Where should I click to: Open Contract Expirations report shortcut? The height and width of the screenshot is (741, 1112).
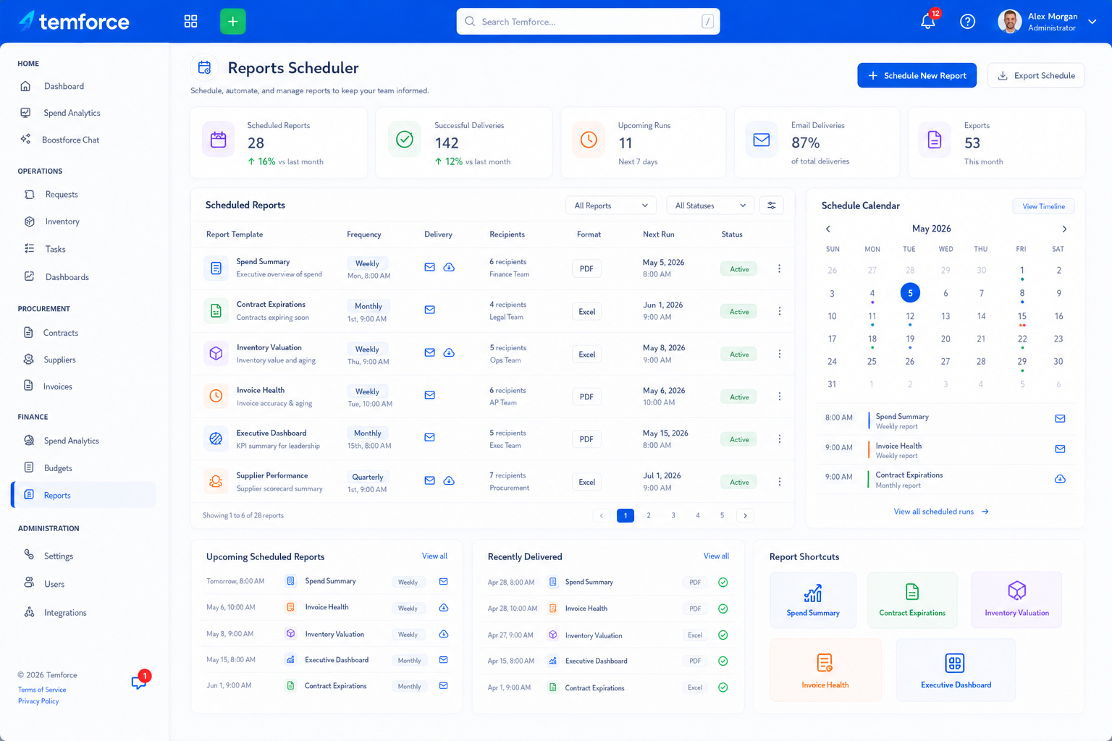tap(912, 600)
